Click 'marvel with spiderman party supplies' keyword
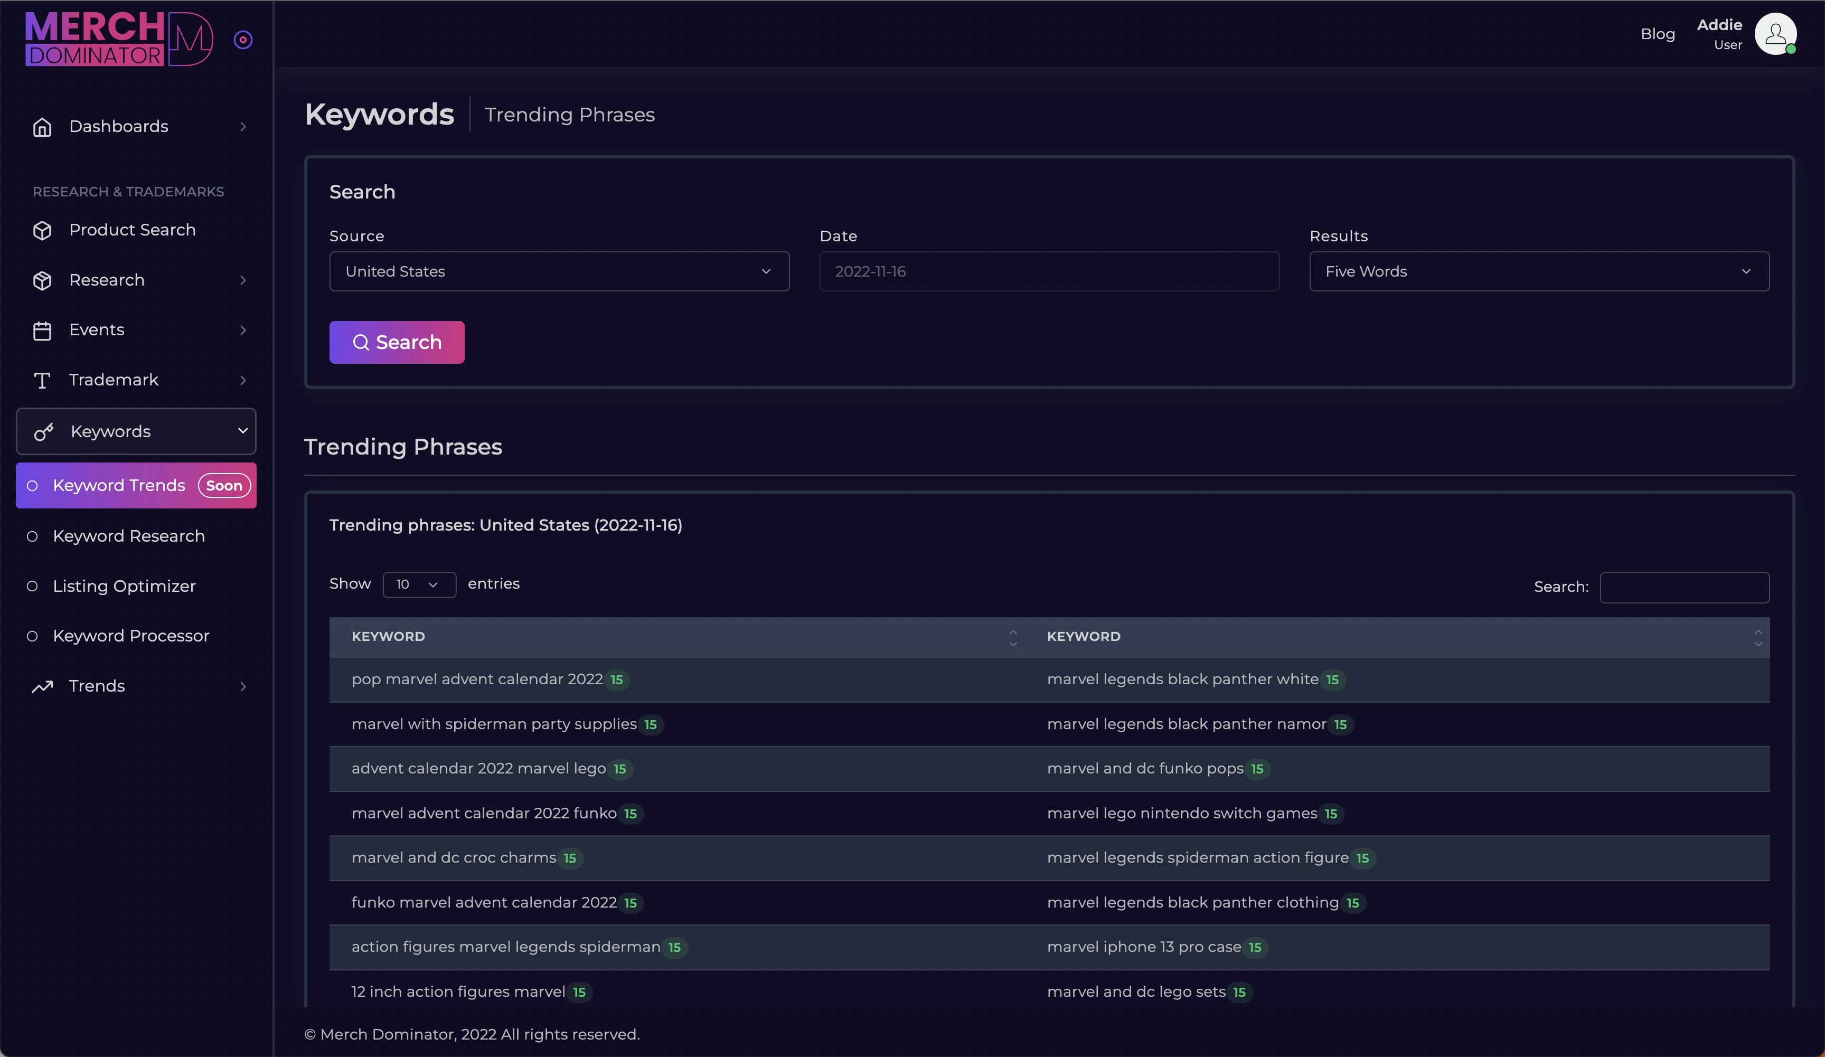 (x=494, y=724)
